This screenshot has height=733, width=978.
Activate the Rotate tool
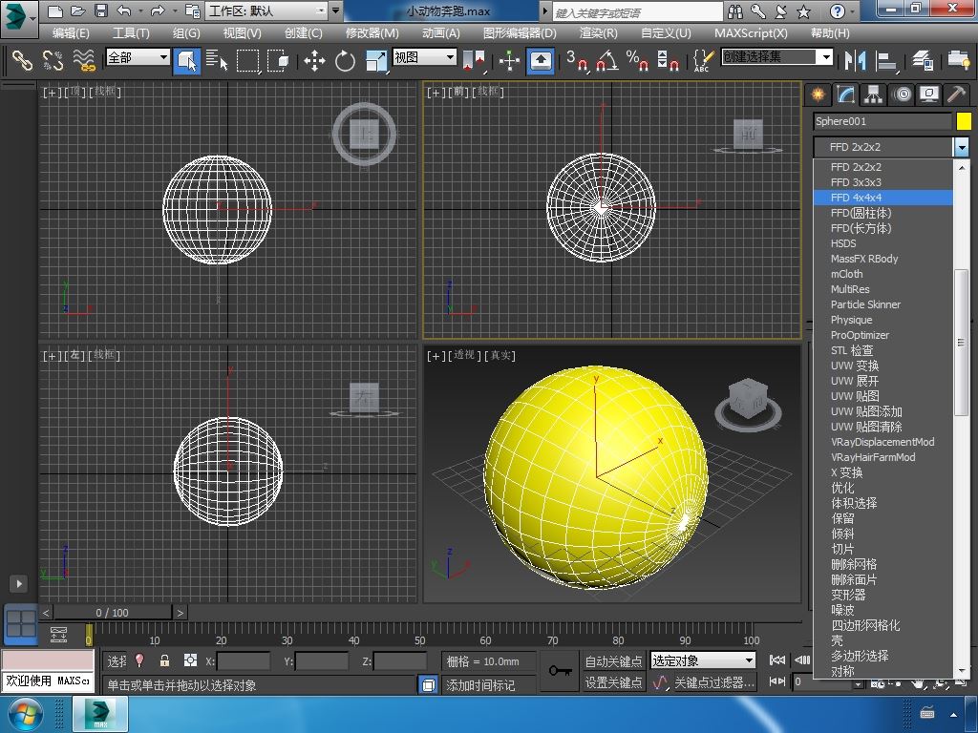(345, 61)
